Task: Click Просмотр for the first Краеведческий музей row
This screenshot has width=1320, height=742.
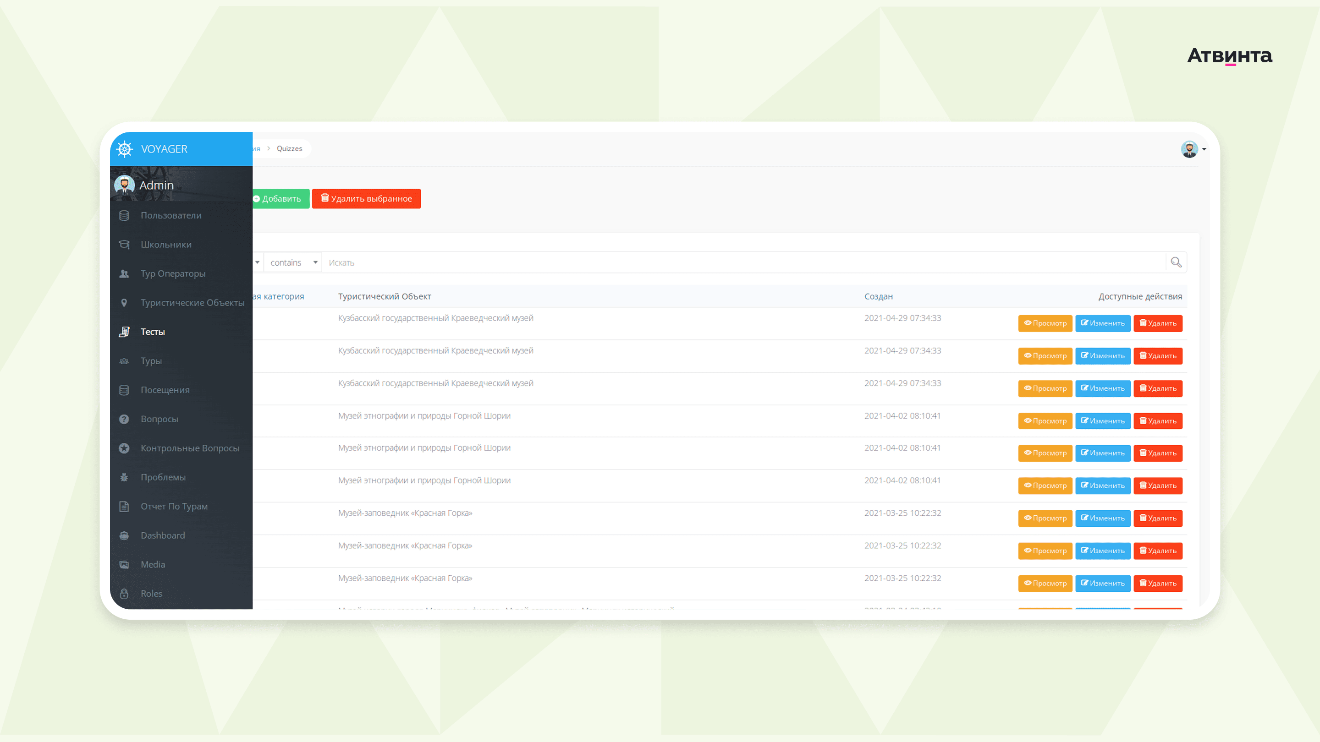Action: point(1045,323)
